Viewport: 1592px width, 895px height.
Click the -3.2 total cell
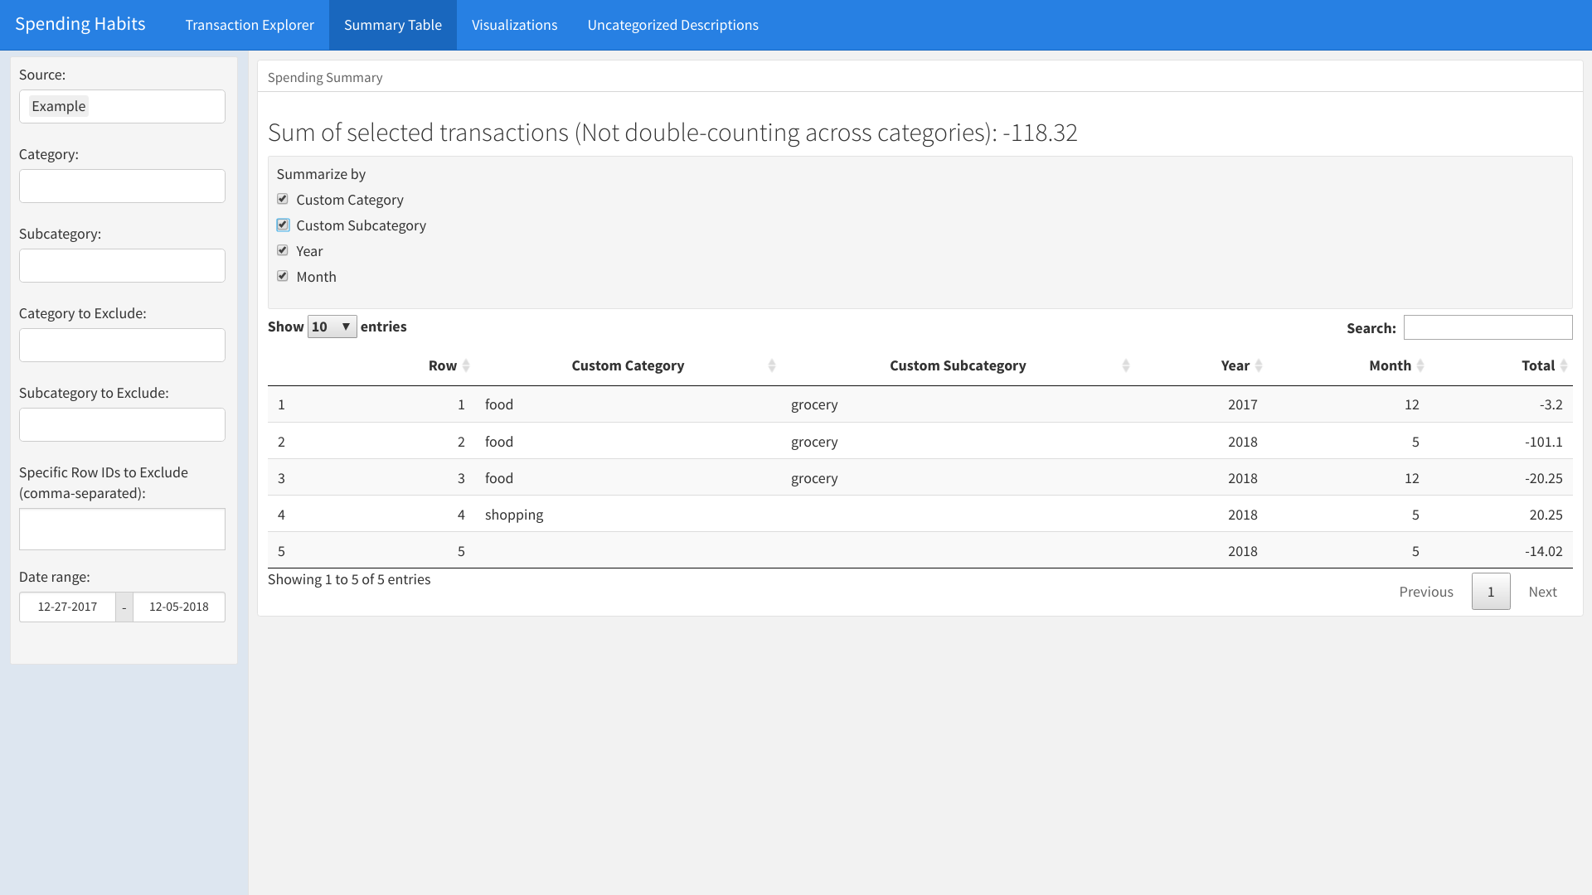(1551, 404)
